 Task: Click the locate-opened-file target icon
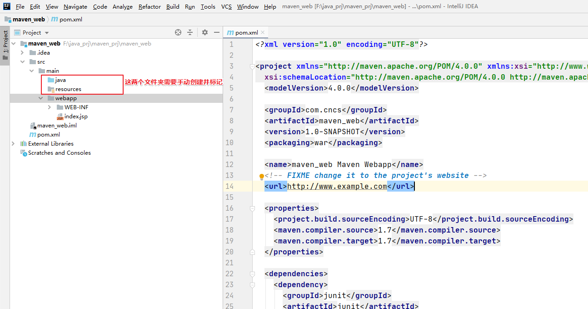tap(178, 32)
